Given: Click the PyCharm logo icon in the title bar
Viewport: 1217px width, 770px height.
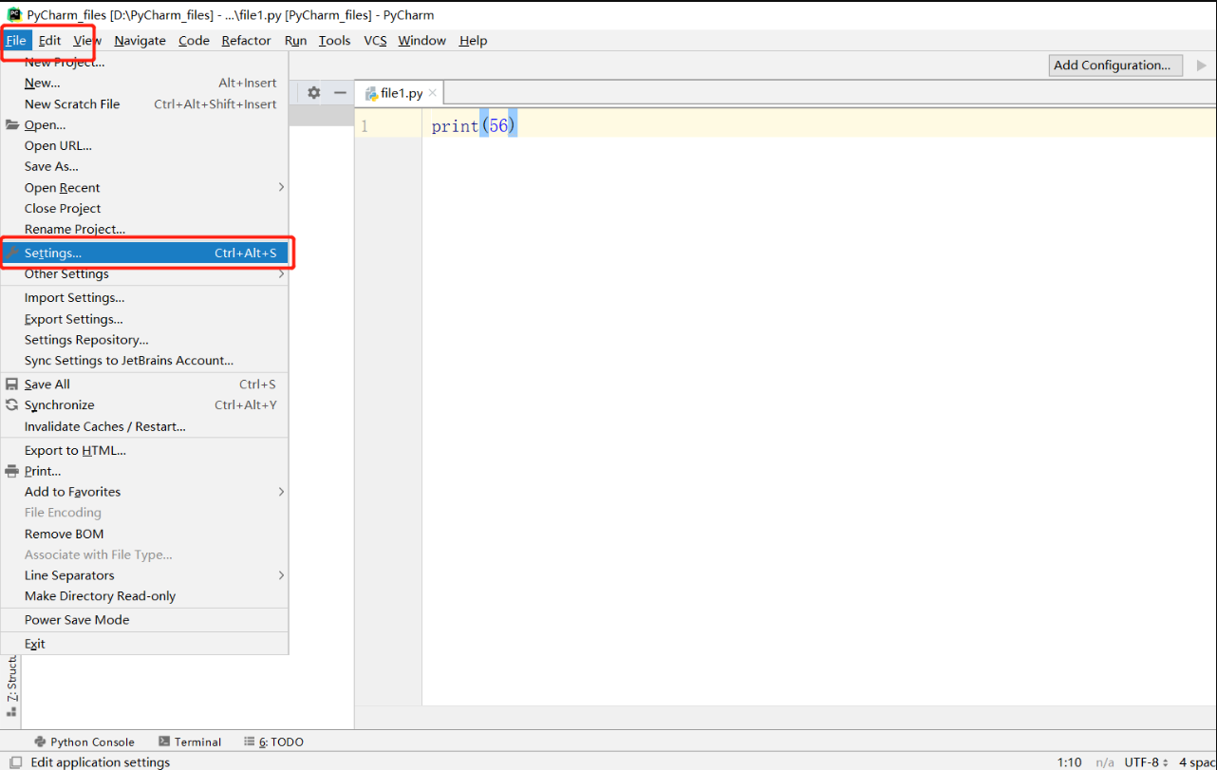Looking at the screenshot, I should [14, 14].
